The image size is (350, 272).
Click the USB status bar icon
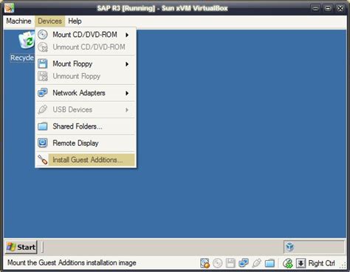[x=256, y=263]
